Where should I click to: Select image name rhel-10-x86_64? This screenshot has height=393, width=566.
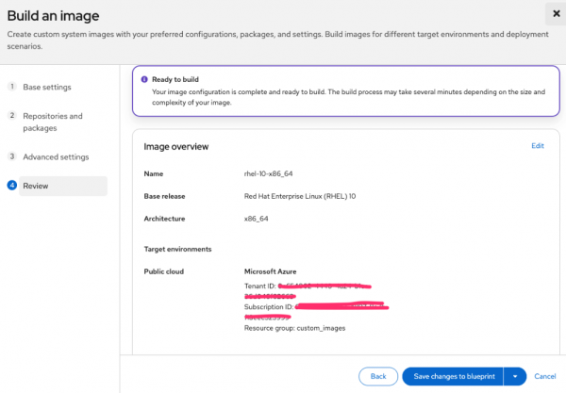[x=268, y=173]
